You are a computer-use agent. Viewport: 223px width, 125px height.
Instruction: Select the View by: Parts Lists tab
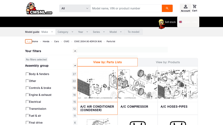108,62
